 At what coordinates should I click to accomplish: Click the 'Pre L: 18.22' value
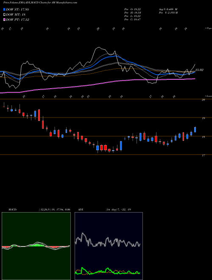coord(133,16)
